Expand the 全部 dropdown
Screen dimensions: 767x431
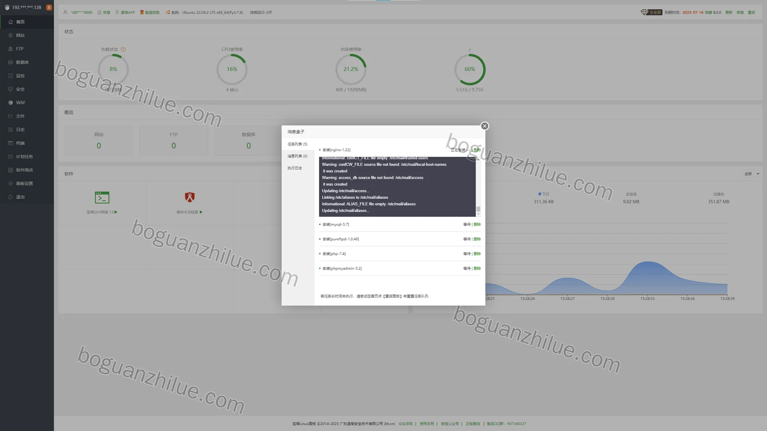(752, 174)
